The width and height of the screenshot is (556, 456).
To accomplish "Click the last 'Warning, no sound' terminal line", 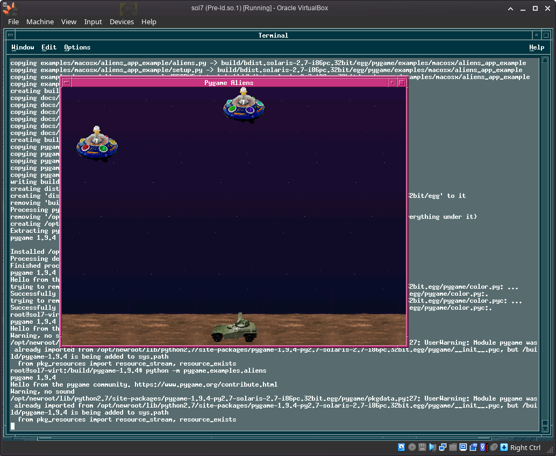I will point(42,391).
